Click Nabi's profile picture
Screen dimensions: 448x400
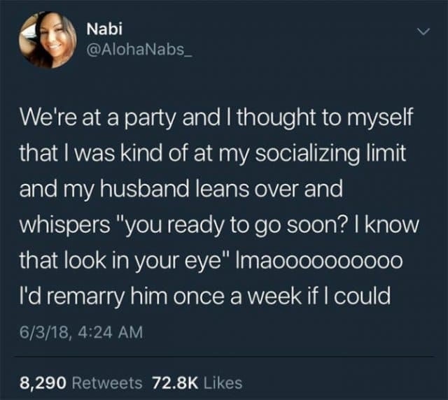coord(48,40)
